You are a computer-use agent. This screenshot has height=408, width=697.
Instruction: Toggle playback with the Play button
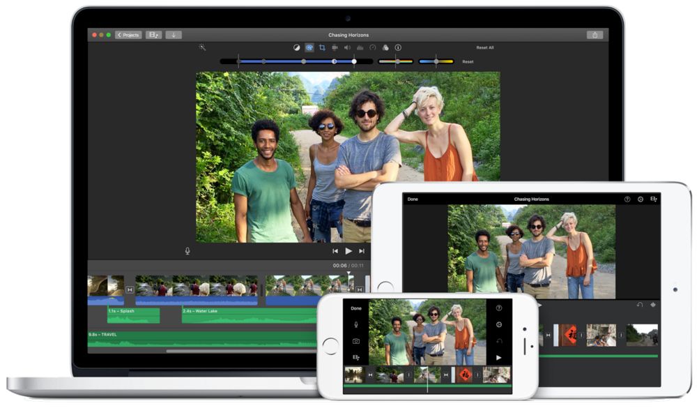(x=348, y=250)
